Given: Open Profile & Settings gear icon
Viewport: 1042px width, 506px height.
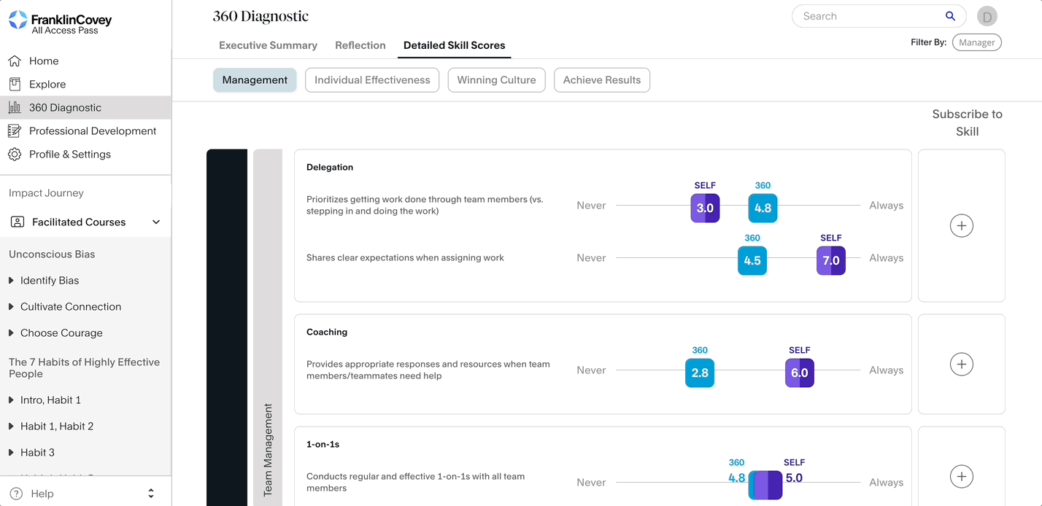Looking at the screenshot, I should tap(15, 155).
